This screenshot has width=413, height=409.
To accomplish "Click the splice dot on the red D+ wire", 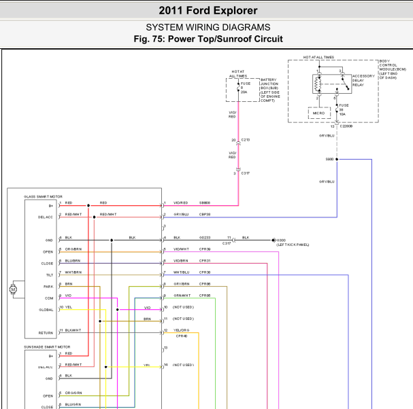I will click(88, 205).
